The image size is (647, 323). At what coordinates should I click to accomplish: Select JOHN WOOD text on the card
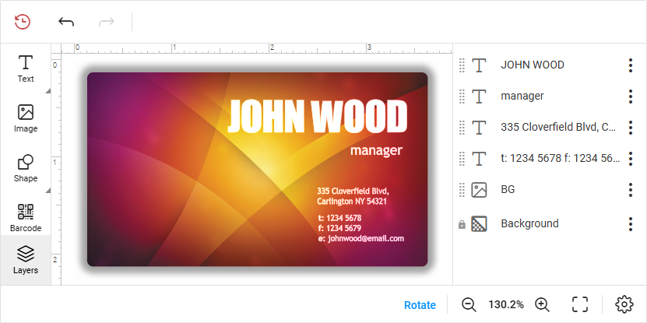318,117
